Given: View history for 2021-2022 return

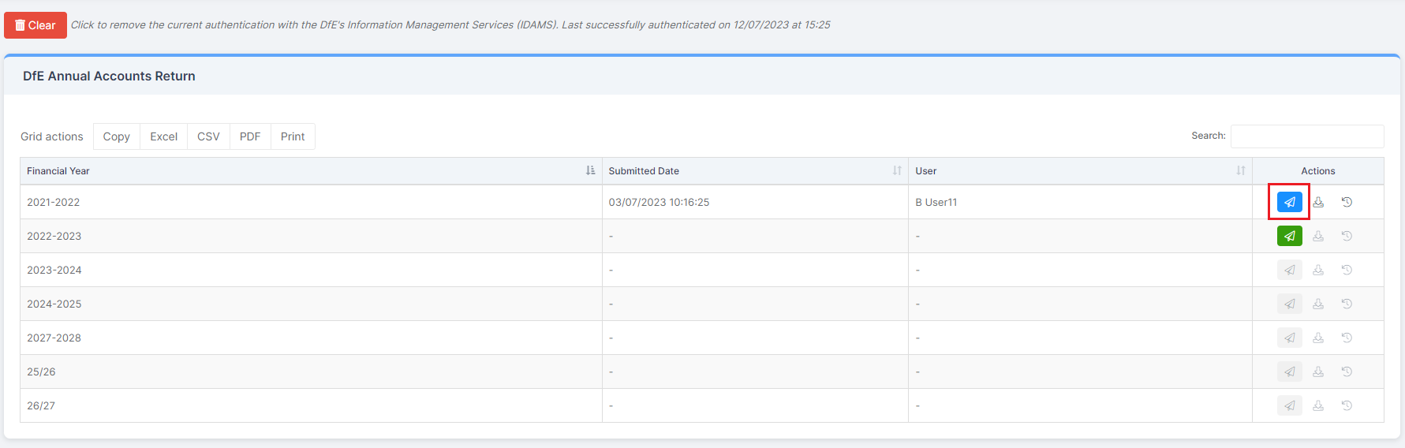Looking at the screenshot, I should 1347,202.
